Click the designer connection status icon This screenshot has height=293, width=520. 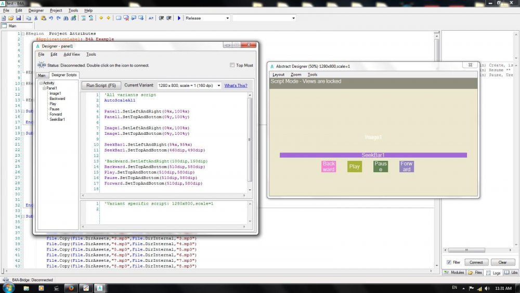pos(42,65)
